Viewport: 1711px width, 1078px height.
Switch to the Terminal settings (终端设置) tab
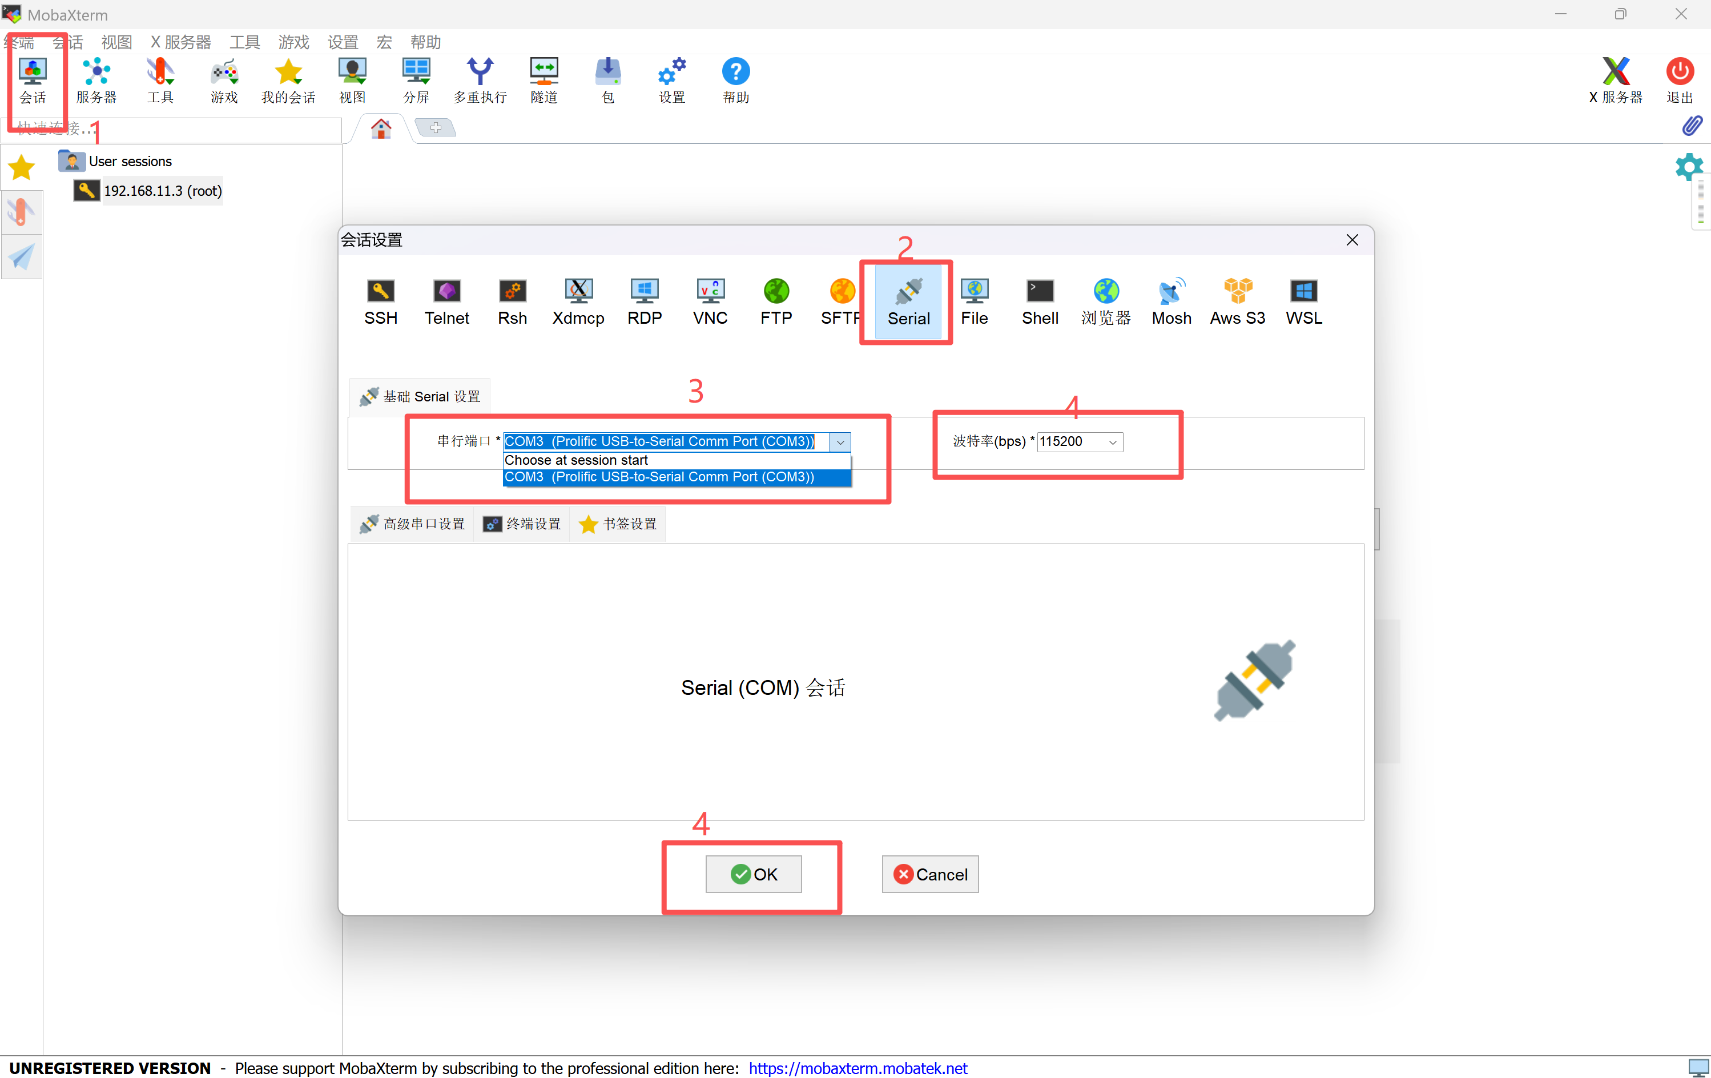pyautogui.click(x=522, y=524)
